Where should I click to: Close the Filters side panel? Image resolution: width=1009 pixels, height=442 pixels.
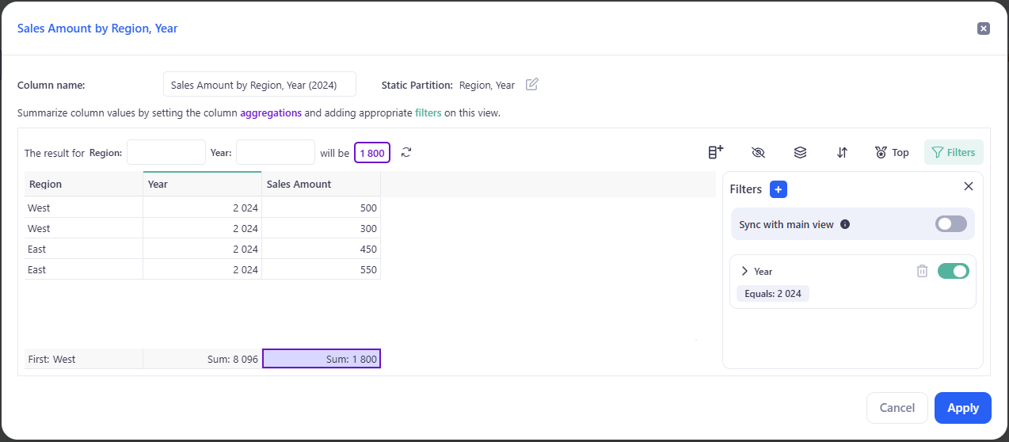[x=968, y=186]
